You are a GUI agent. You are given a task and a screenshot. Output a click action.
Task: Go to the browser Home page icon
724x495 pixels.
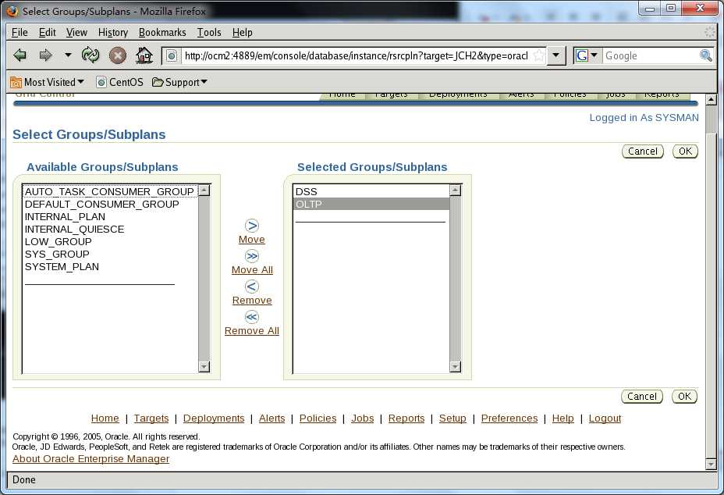tap(144, 55)
